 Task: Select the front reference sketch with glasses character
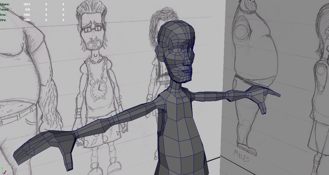pos(99,87)
